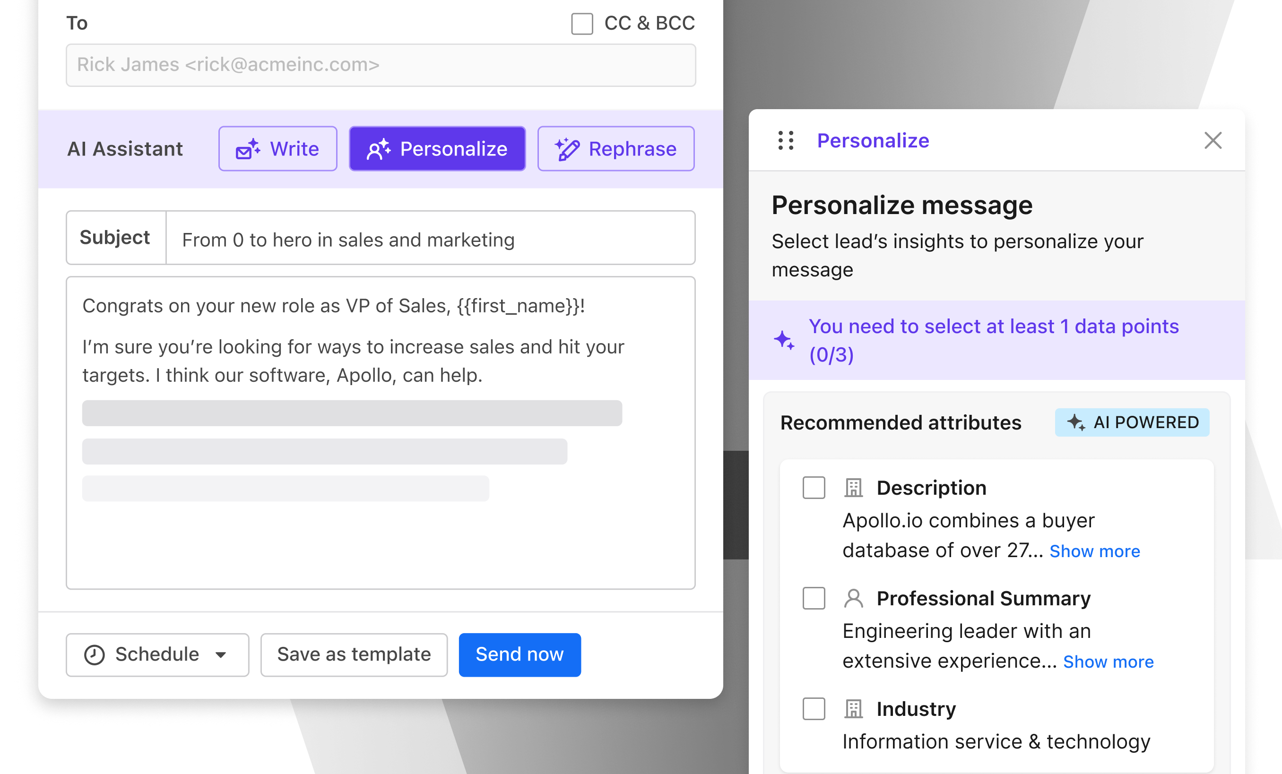Activate the Personalize AI Assistant tool

(437, 149)
